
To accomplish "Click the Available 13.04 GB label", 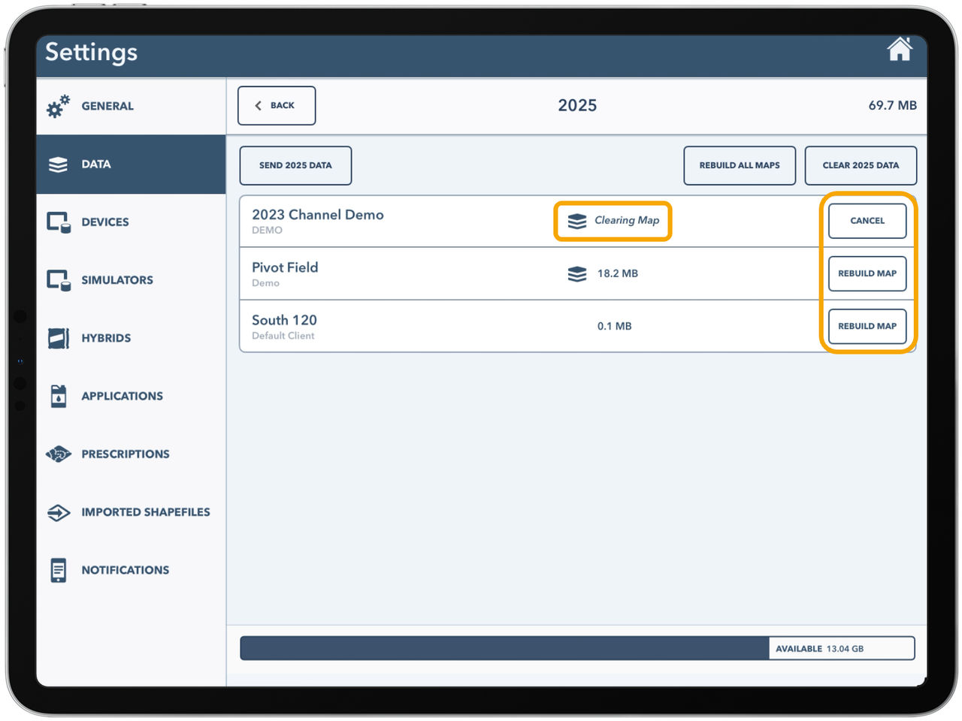I will tap(820, 648).
